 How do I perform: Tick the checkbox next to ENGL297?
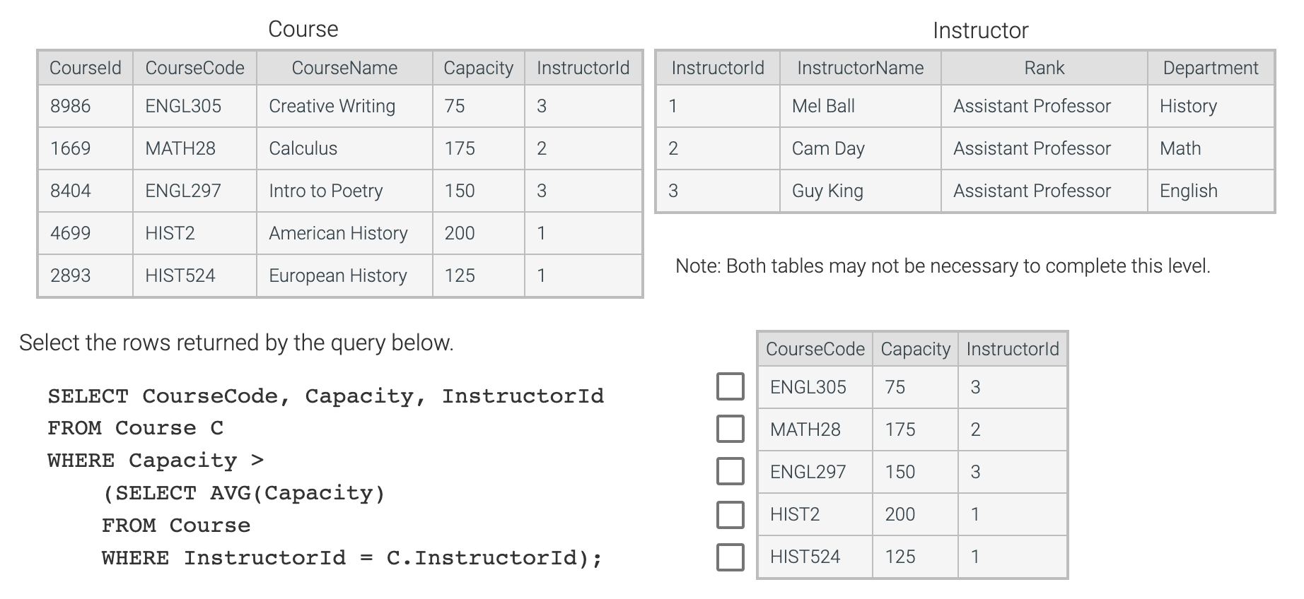click(730, 471)
